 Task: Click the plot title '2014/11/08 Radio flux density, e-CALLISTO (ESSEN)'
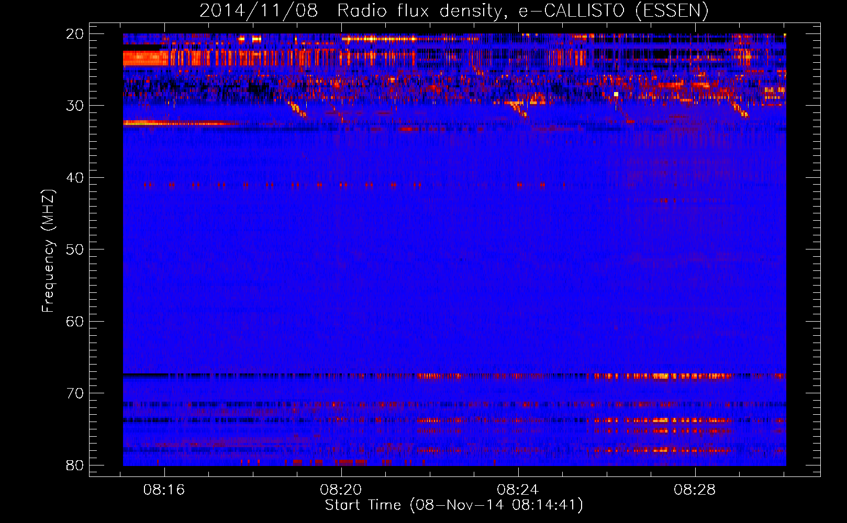coord(454,11)
